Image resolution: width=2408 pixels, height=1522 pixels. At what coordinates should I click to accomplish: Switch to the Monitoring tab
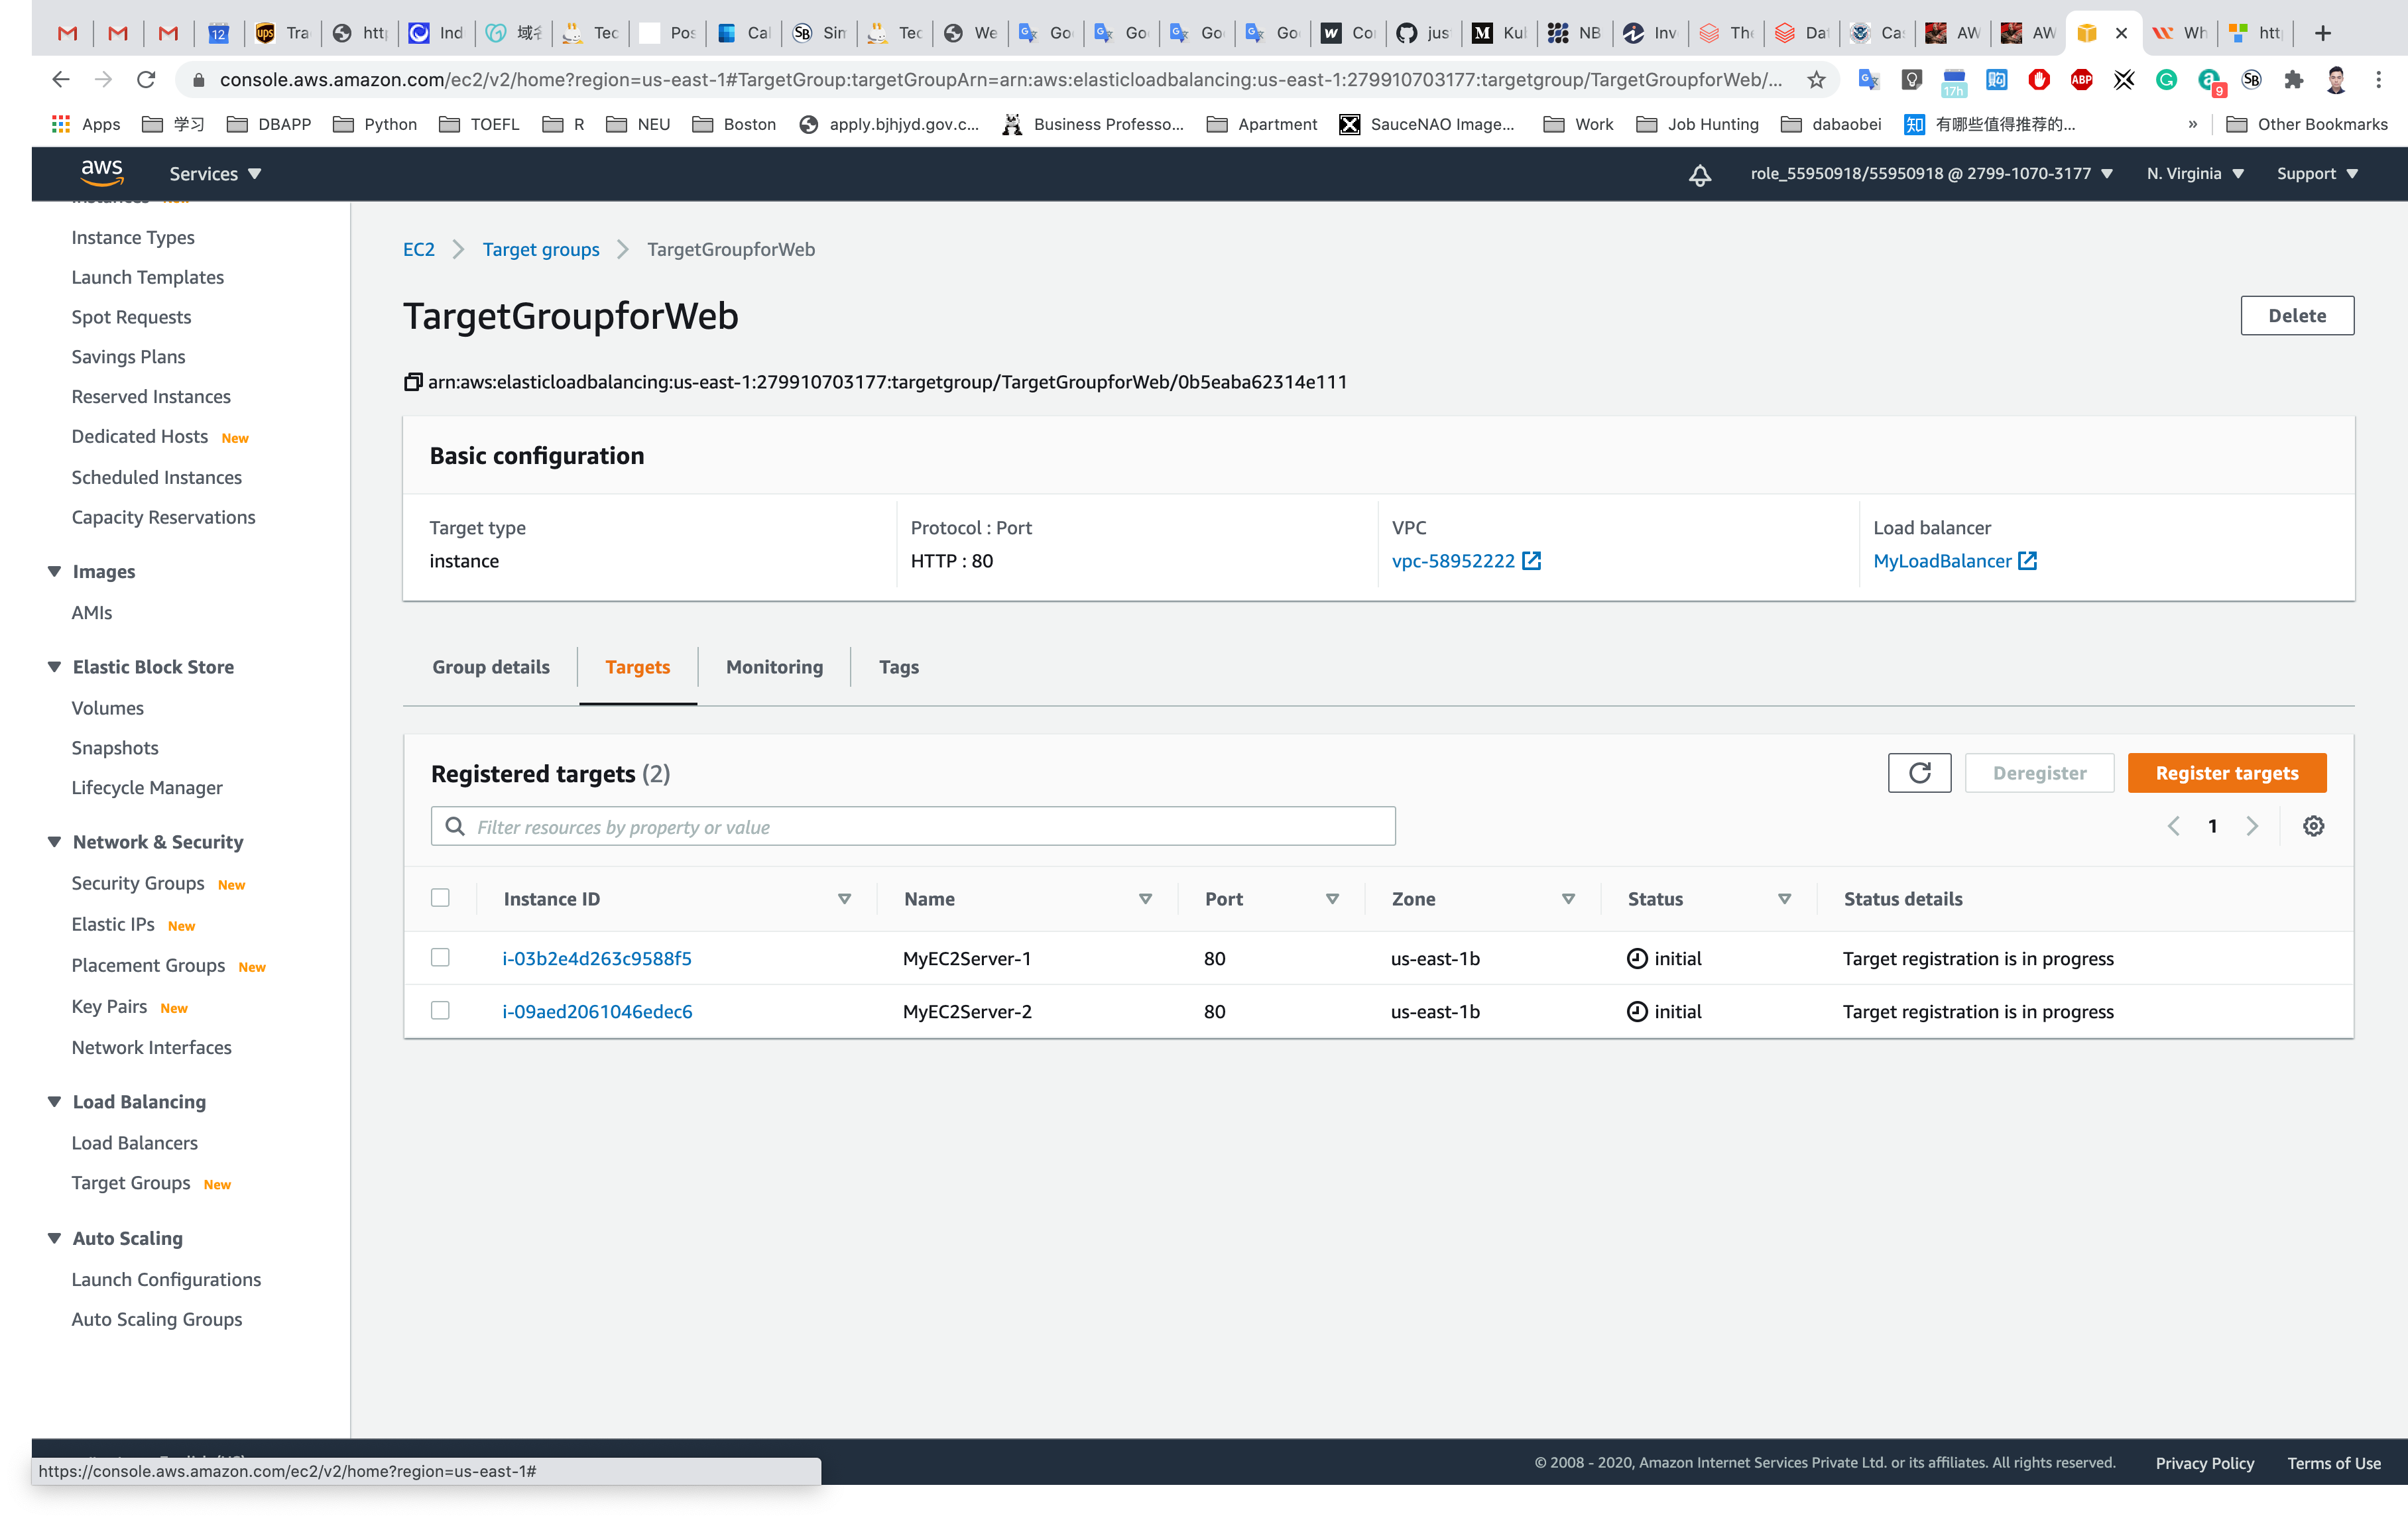coord(774,667)
